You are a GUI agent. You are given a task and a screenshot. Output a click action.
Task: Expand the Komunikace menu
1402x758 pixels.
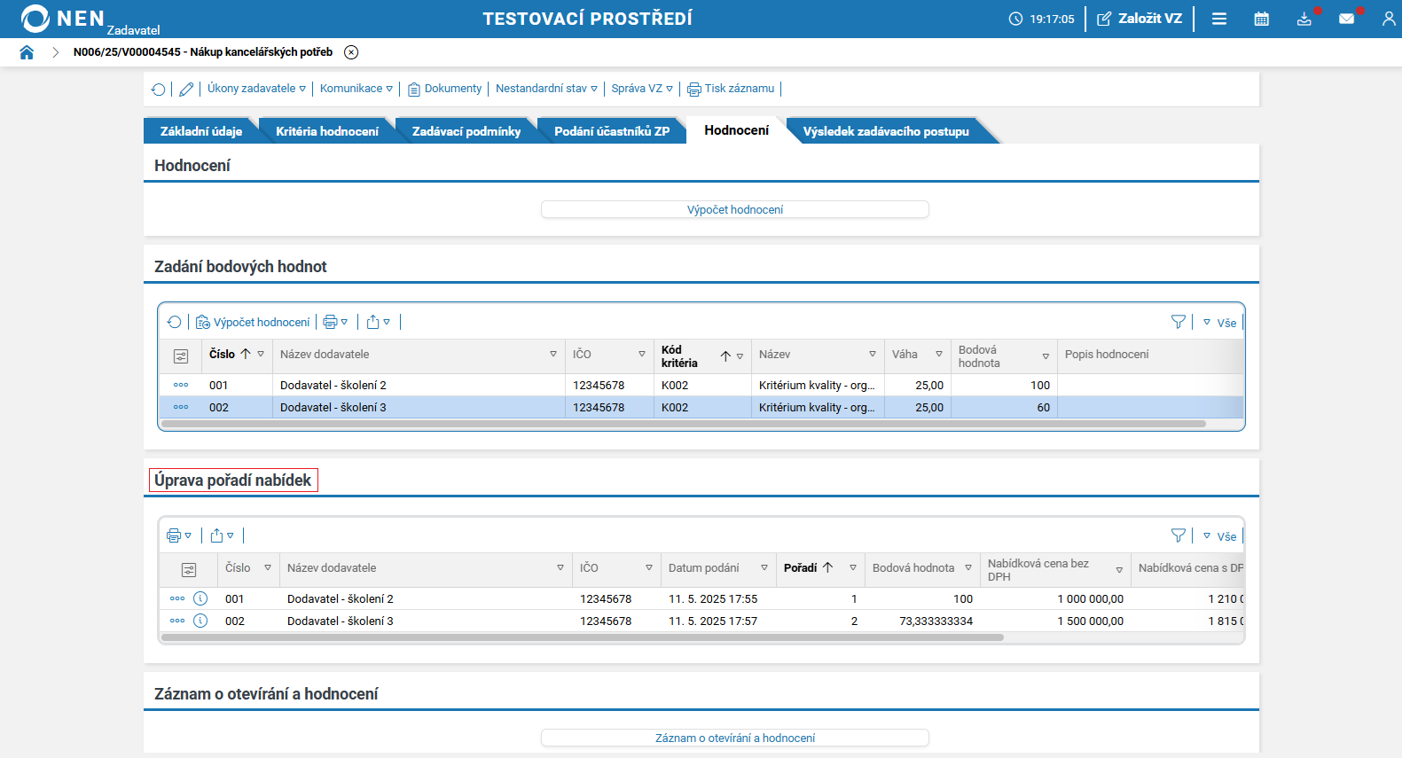[x=356, y=89]
